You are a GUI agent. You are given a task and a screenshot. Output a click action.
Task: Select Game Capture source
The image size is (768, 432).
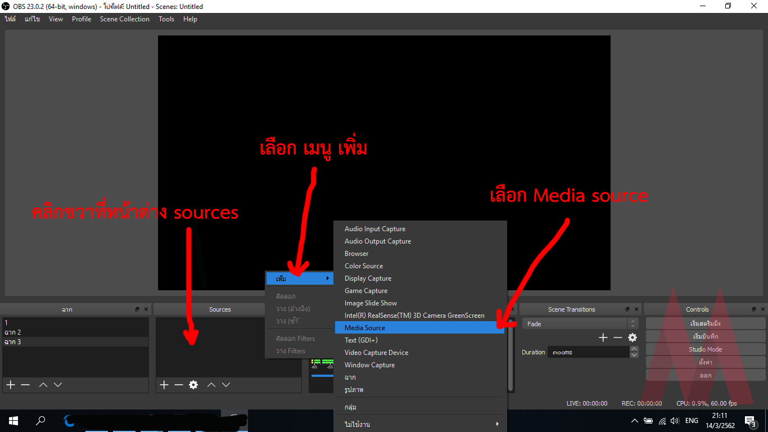pyautogui.click(x=419, y=291)
